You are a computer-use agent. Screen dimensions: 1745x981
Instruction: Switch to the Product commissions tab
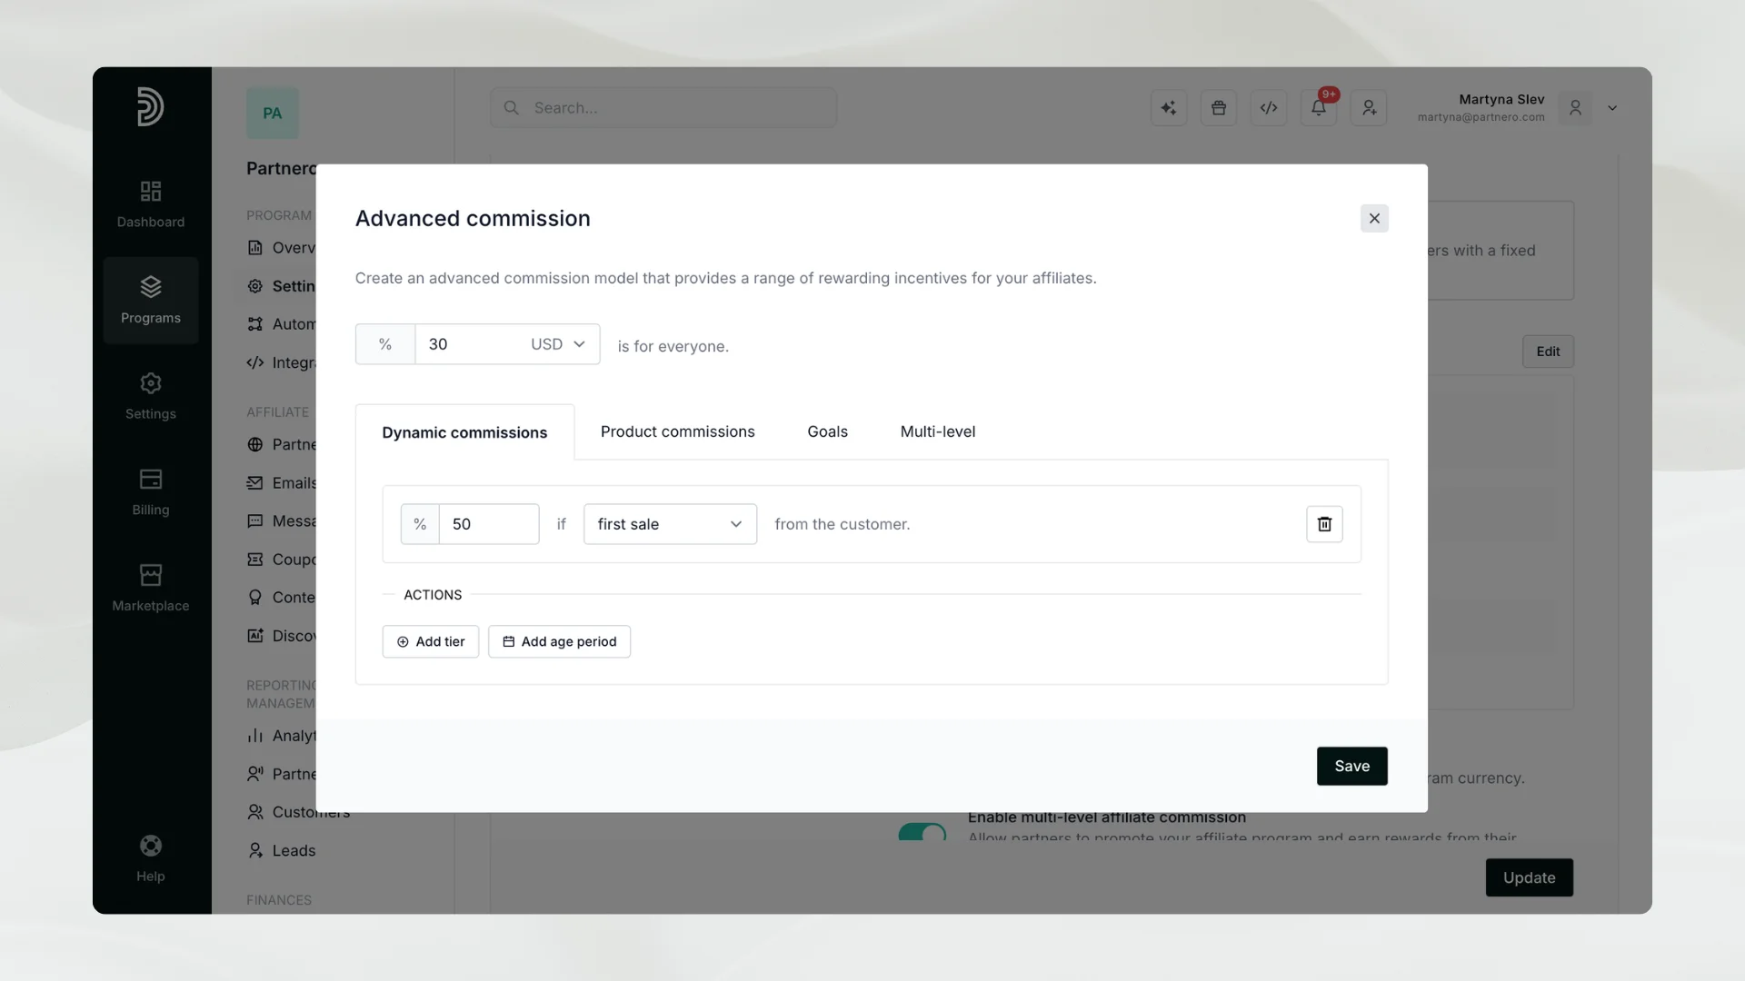coord(677,431)
